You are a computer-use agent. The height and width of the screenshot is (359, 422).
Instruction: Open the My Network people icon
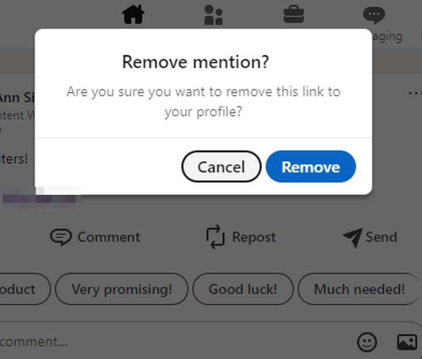pyautogui.click(x=213, y=15)
